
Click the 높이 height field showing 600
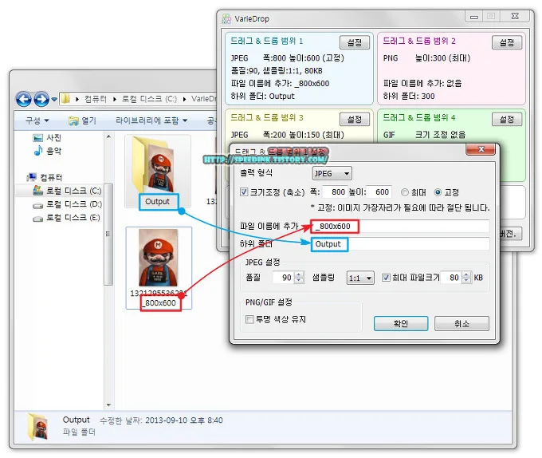coord(379,191)
